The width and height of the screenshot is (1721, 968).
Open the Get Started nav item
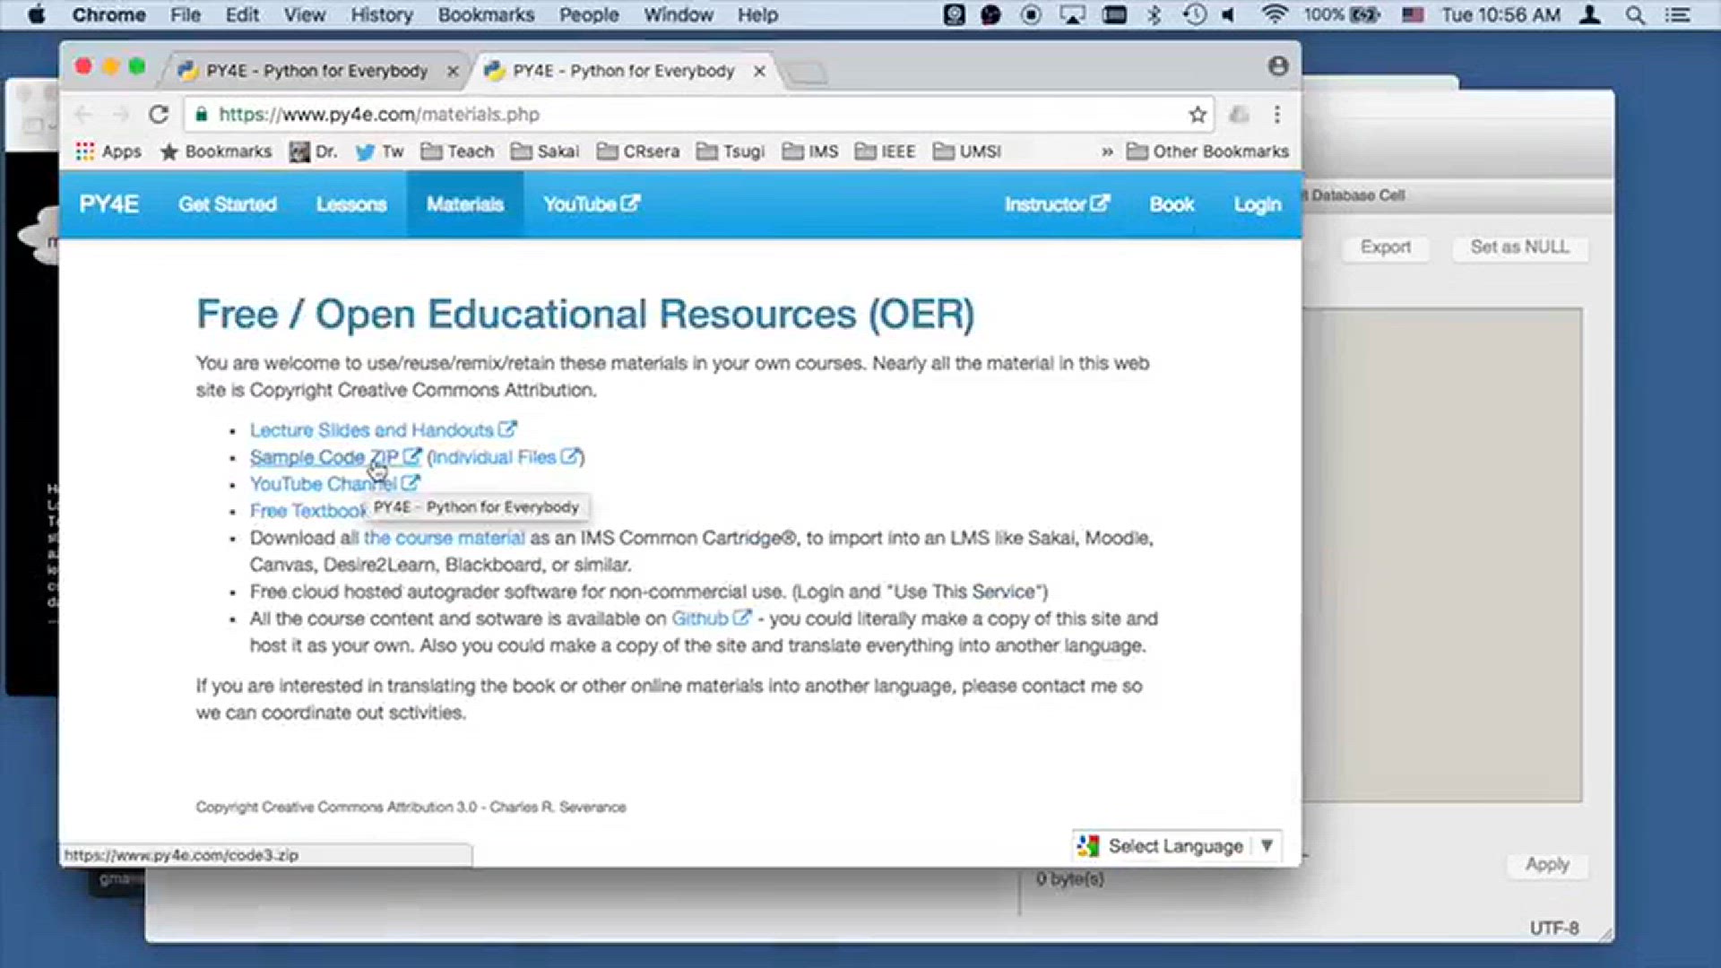(228, 204)
